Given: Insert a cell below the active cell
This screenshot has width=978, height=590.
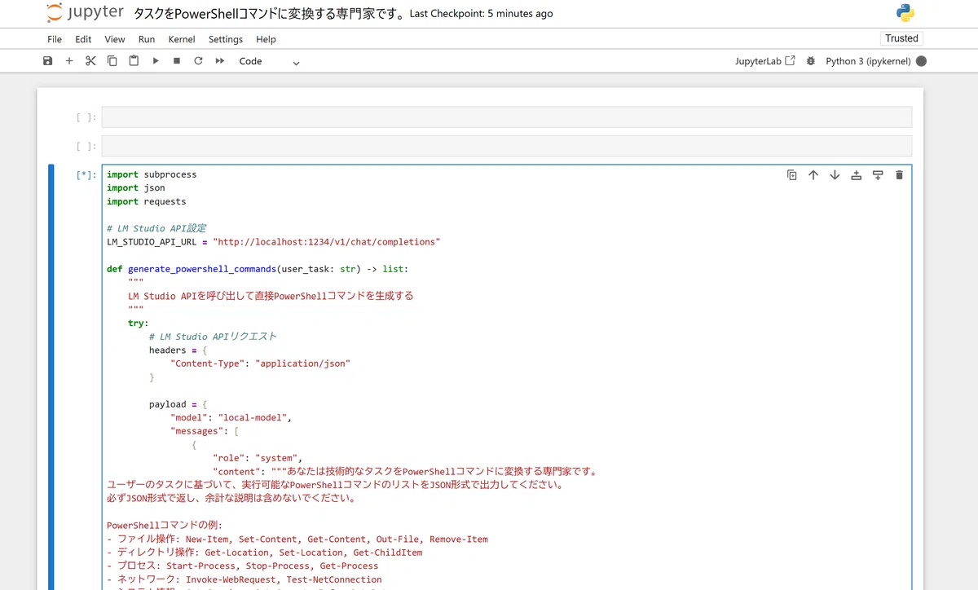Looking at the screenshot, I should click(x=878, y=174).
